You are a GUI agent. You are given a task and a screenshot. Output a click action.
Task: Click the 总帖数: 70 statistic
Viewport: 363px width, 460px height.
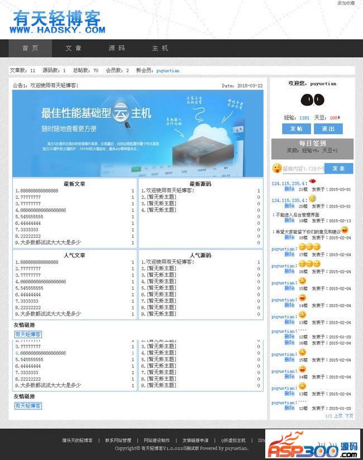[85, 70]
